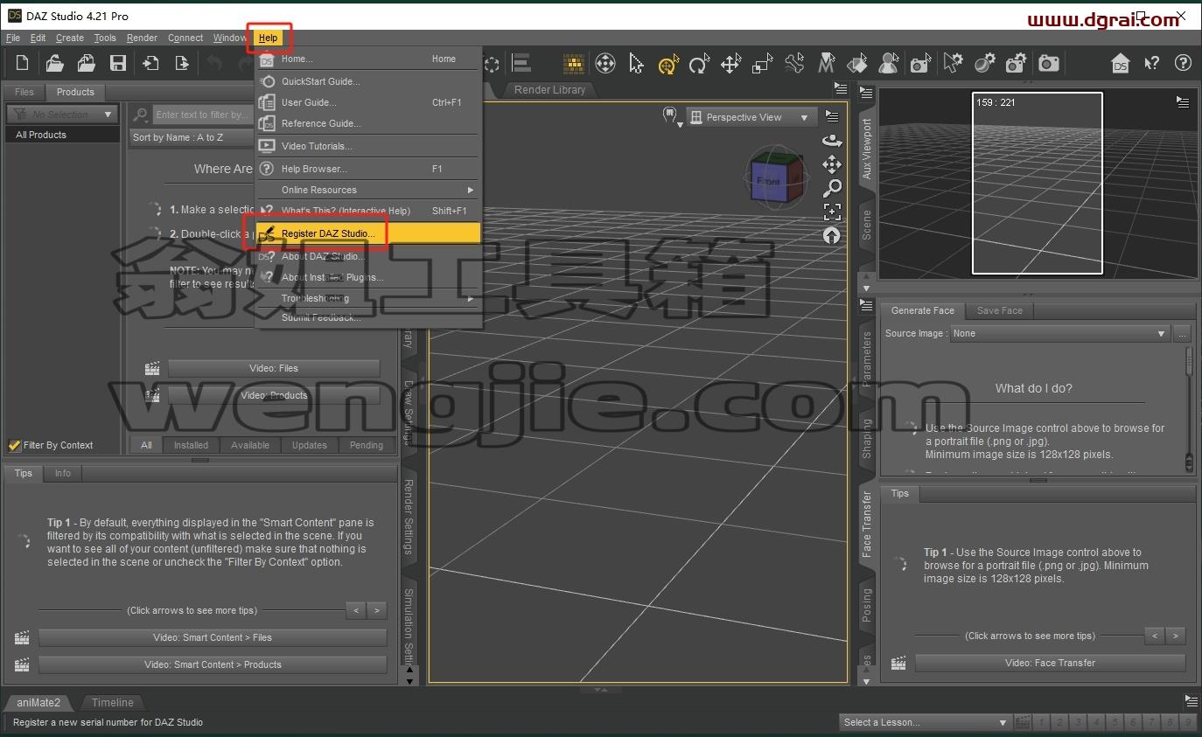Click the New scene toolbar icon
Image resolution: width=1202 pixels, height=737 pixels.
click(23, 63)
